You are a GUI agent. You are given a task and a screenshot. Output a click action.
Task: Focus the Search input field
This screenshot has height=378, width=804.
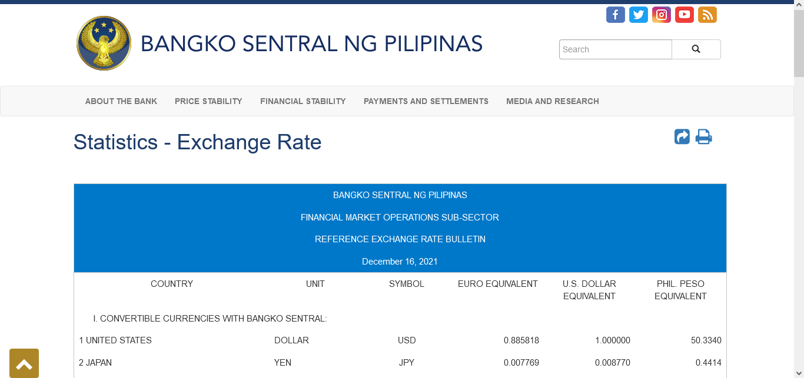pyautogui.click(x=615, y=49)
